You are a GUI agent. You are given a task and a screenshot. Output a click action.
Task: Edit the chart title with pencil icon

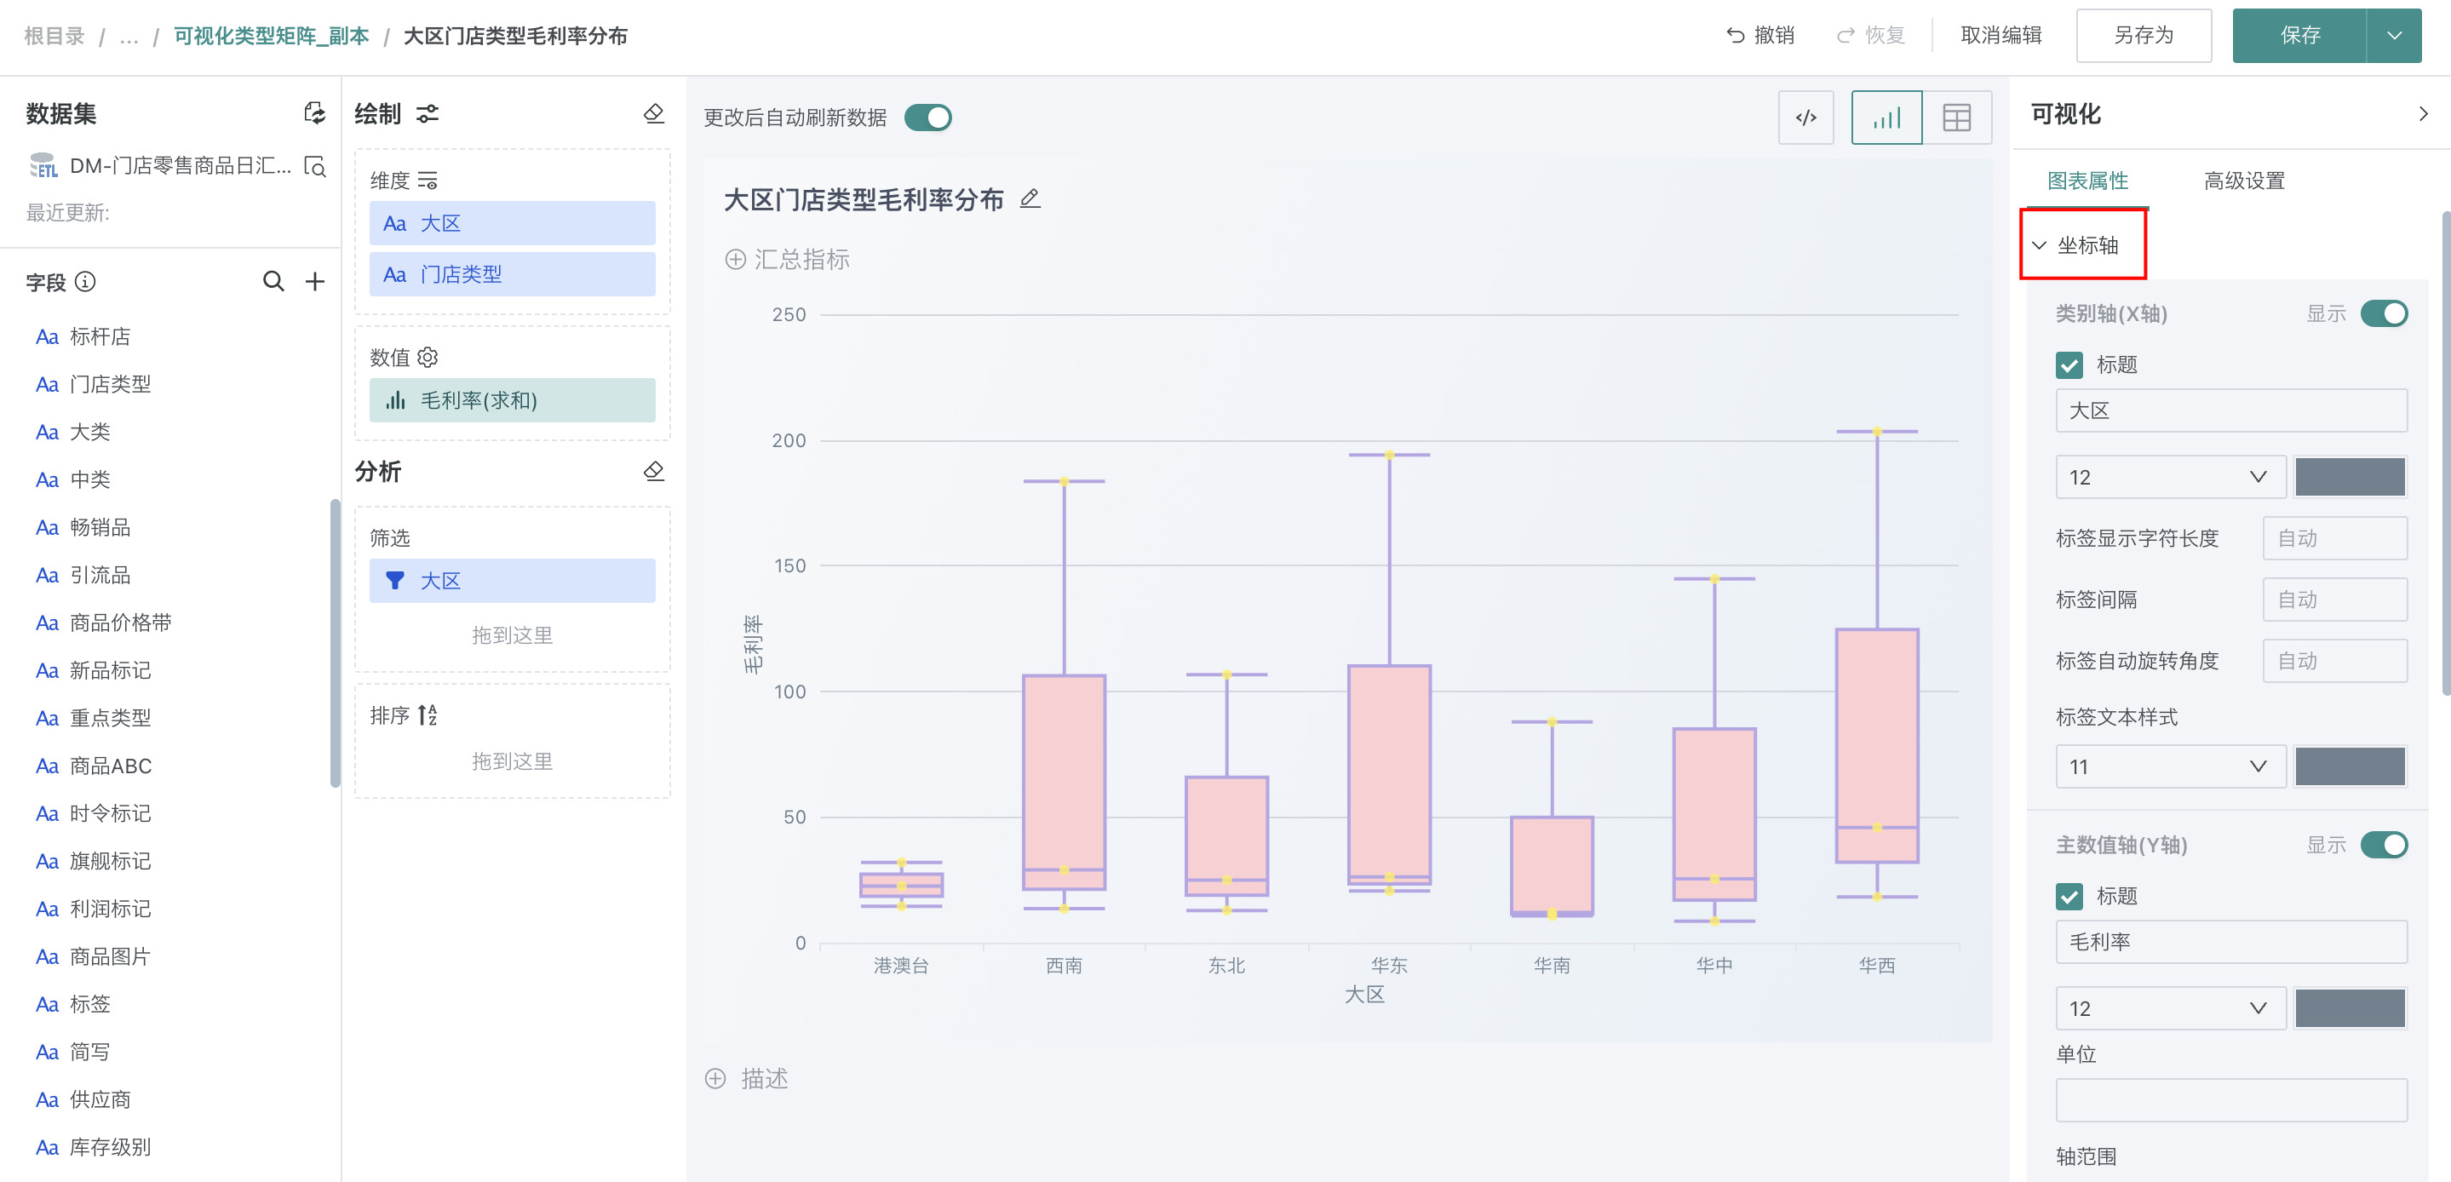point(1030,199)
